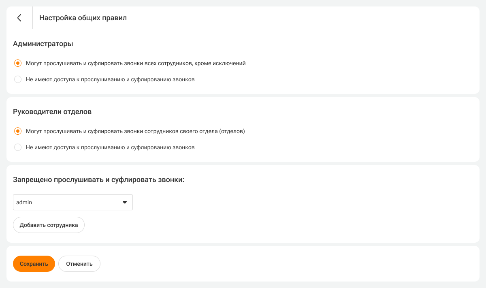This screenshot has width=486, height=288.
Task: Save settings with the orange 'Сохранить' button
Action: pos(34,264)
